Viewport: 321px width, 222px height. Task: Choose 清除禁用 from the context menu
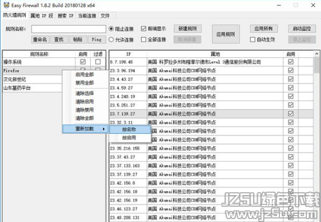coord(85,110)
